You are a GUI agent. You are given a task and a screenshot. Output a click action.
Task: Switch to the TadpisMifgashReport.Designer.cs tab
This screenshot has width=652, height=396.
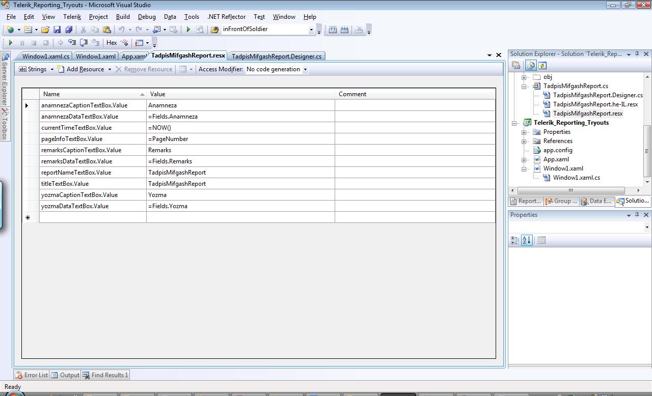[276, 56]
